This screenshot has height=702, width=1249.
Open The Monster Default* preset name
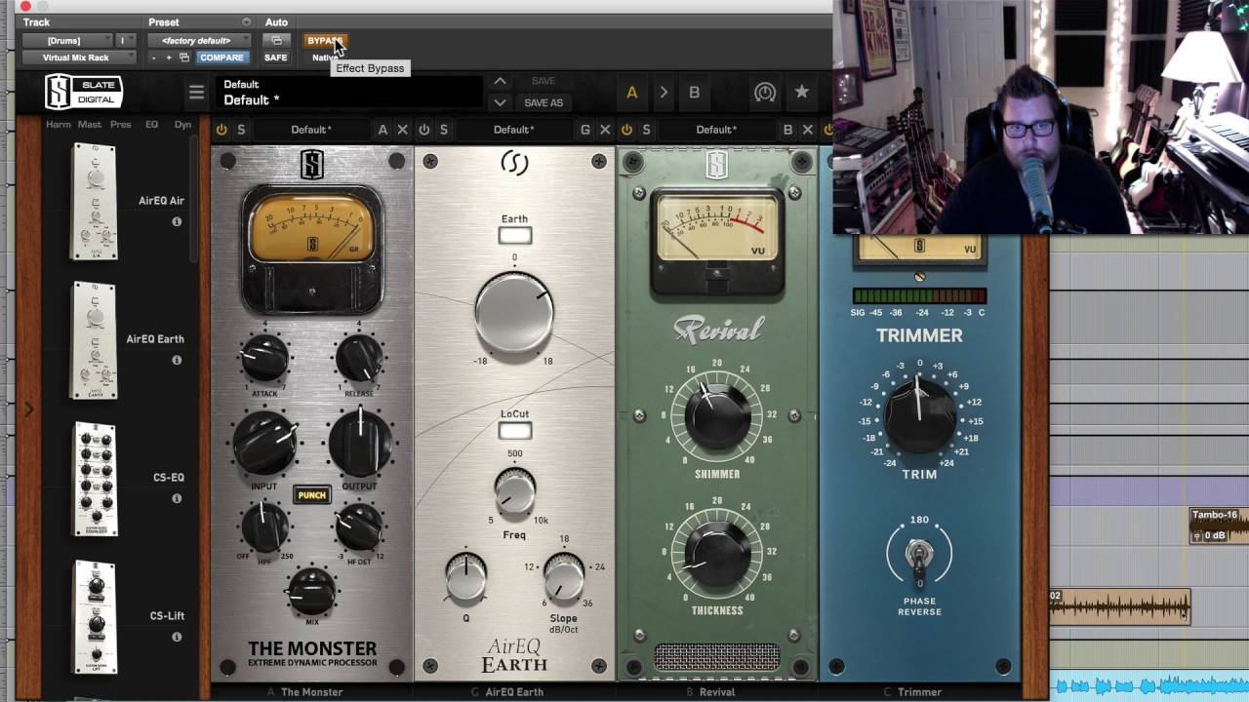click(x=311, y=130)
